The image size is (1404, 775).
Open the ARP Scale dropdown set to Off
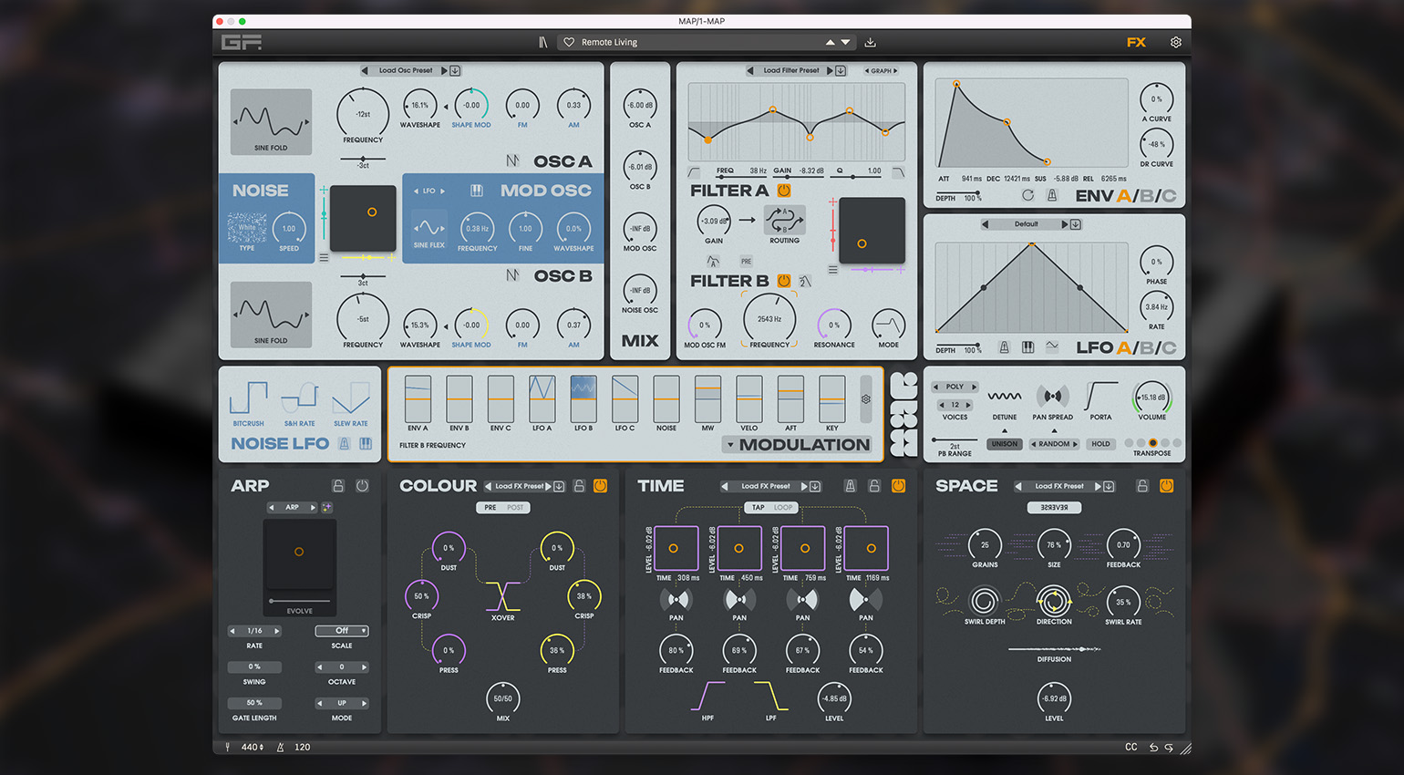click(342, 631)
